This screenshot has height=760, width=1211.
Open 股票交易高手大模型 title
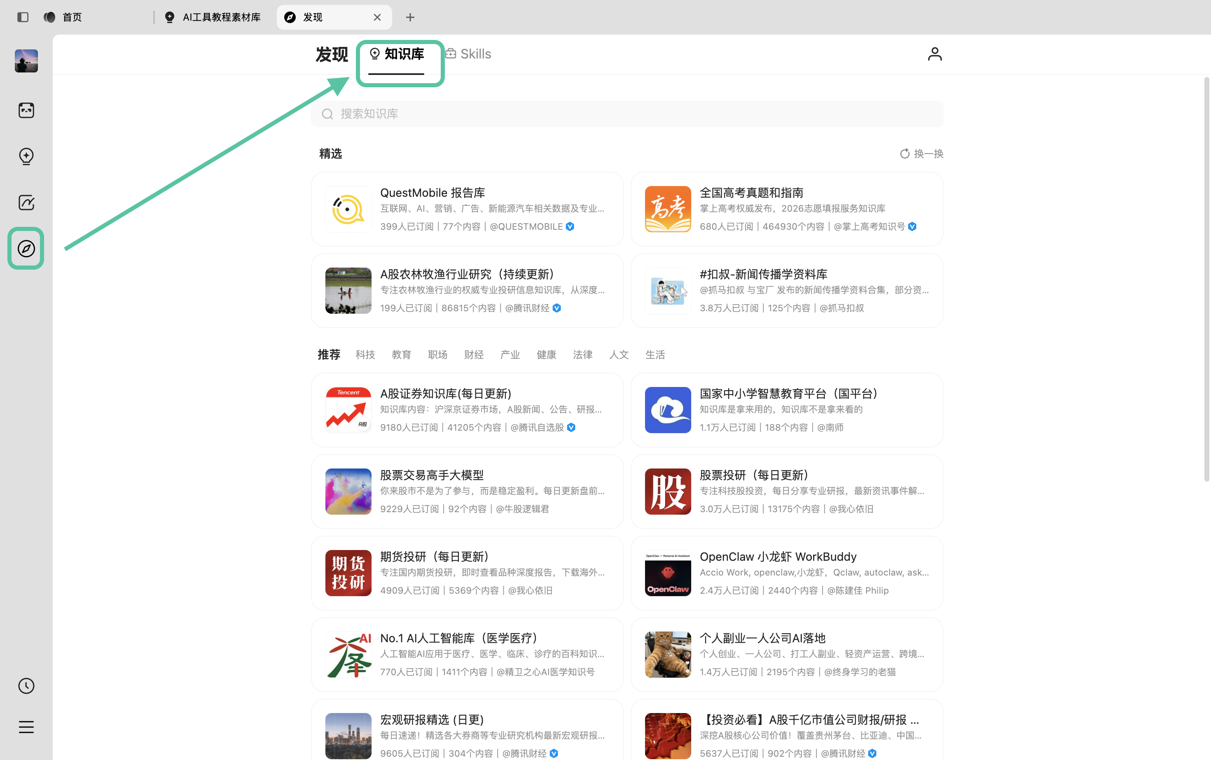432,476
